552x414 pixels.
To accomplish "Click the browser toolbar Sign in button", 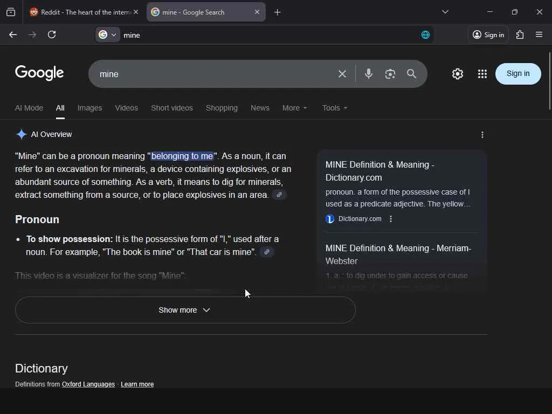I will (x=488, y=35).
